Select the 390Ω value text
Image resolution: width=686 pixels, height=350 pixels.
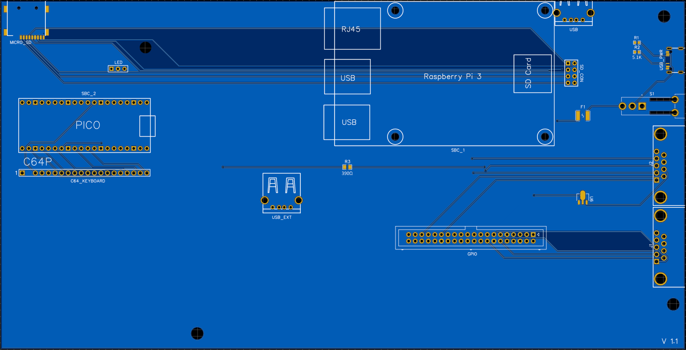pos(347,173)
